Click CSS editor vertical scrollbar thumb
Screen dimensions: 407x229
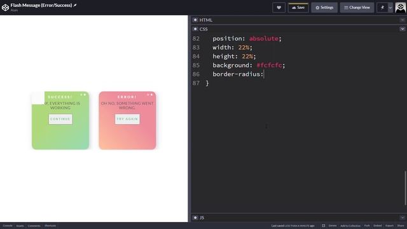(x=405, y=188)
